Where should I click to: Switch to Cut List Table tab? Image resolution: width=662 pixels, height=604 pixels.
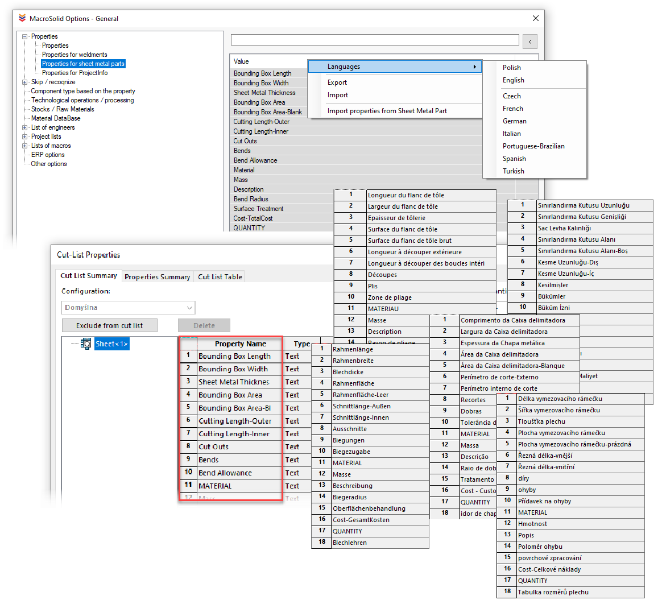220,277
